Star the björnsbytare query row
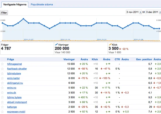Viewport: 161px width, 114px height. point(2,73)
